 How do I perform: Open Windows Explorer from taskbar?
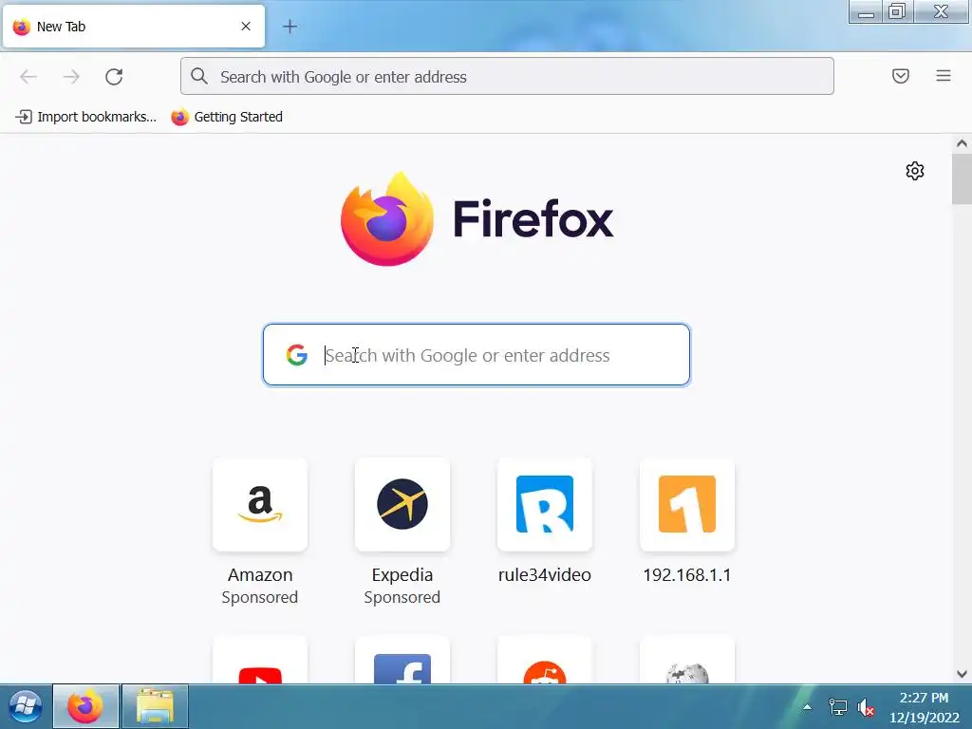(155, 706)
